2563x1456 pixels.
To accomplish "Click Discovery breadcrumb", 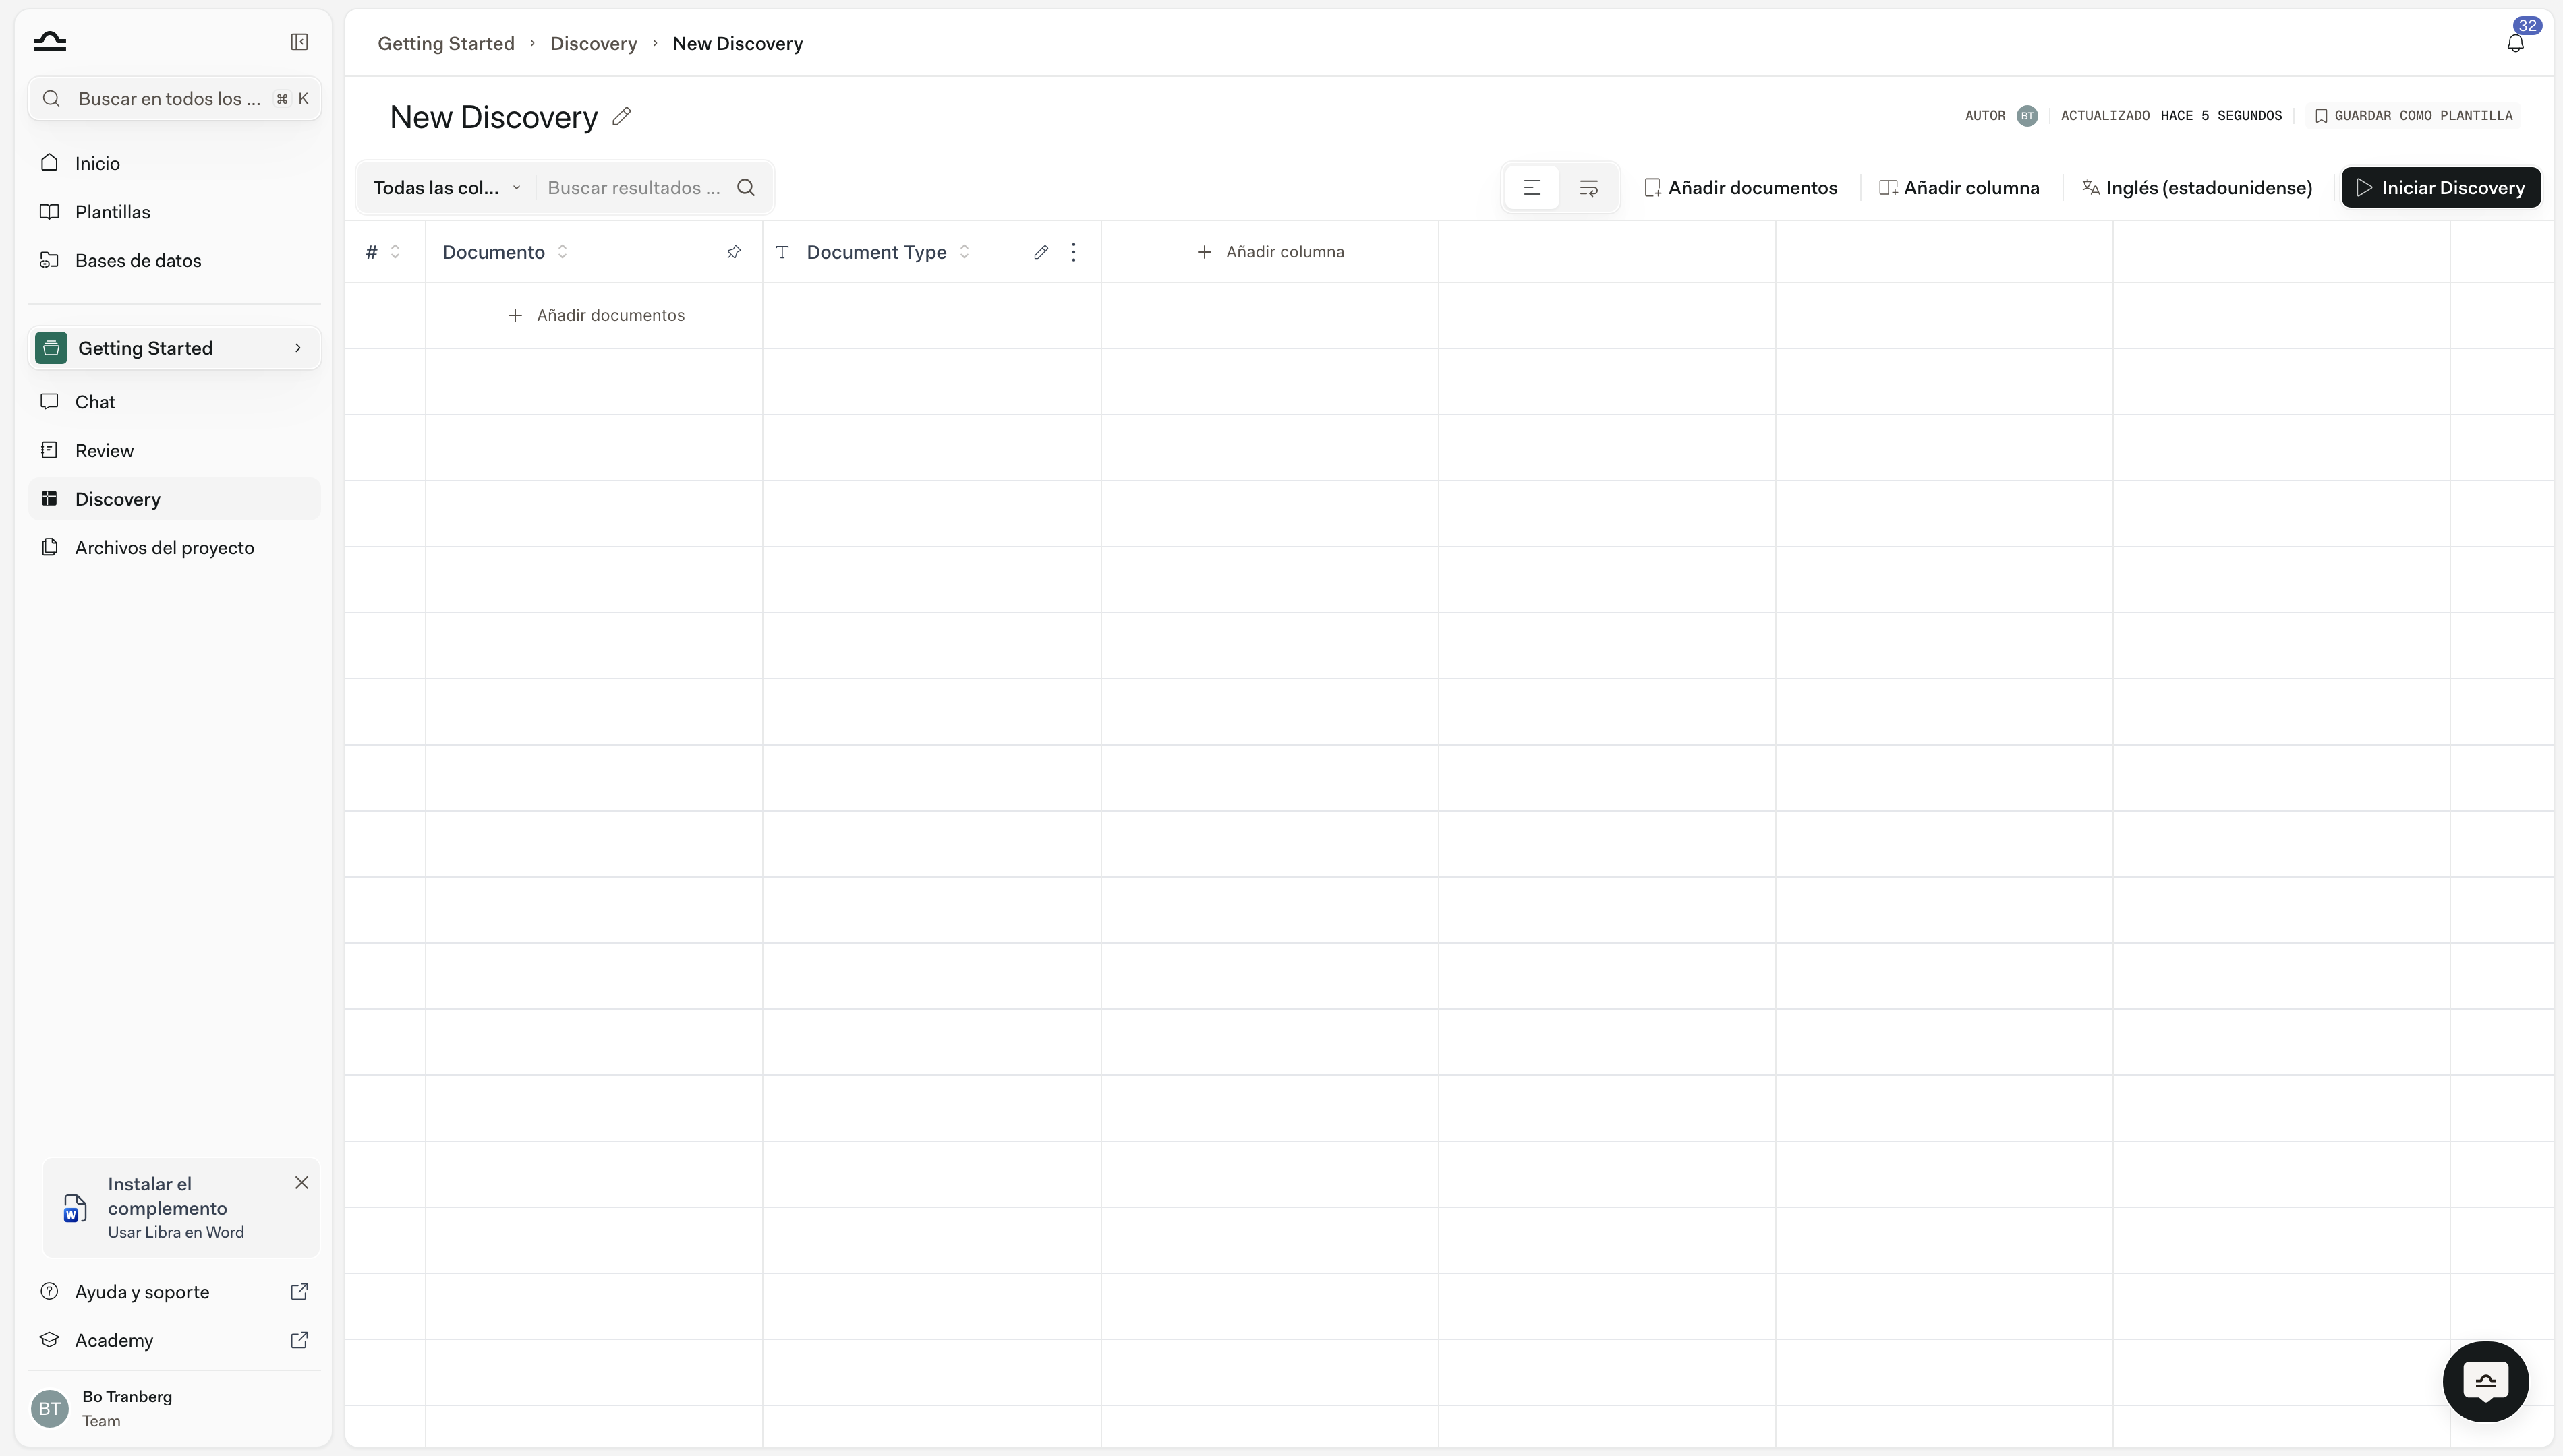I will (594, 44).
